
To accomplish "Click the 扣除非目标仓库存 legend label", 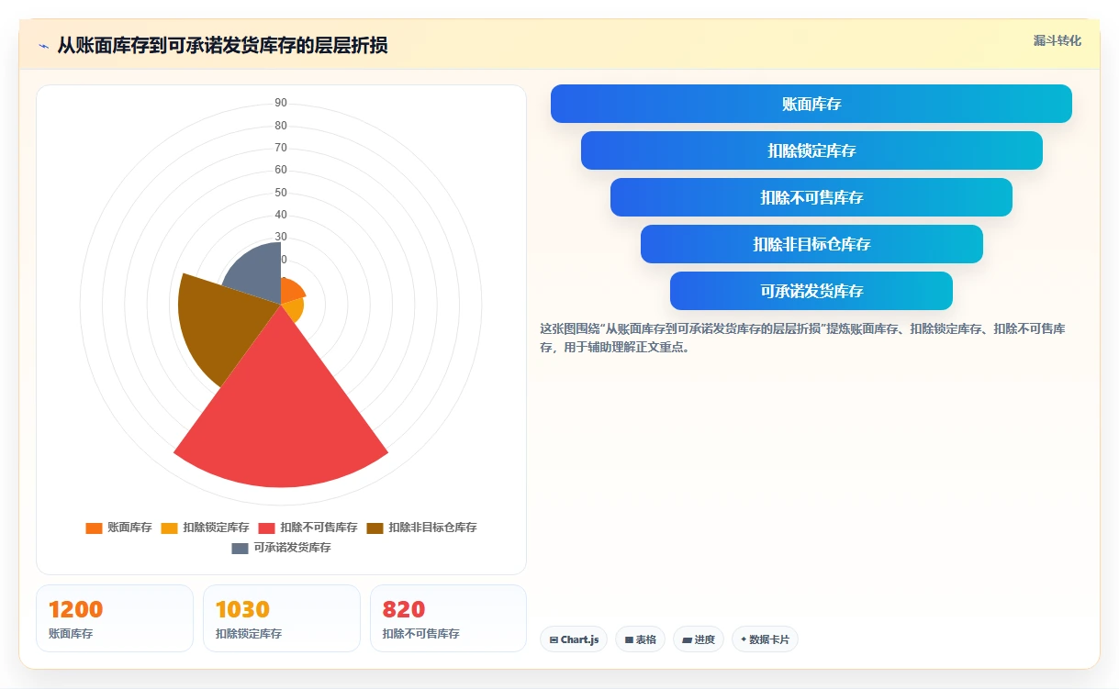I will (432, 528).
